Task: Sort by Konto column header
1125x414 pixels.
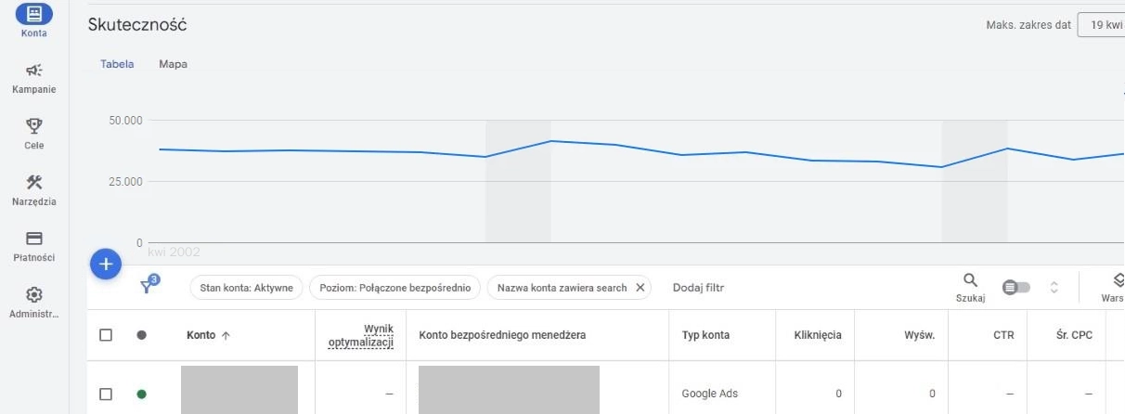Action: pos(208,335)
